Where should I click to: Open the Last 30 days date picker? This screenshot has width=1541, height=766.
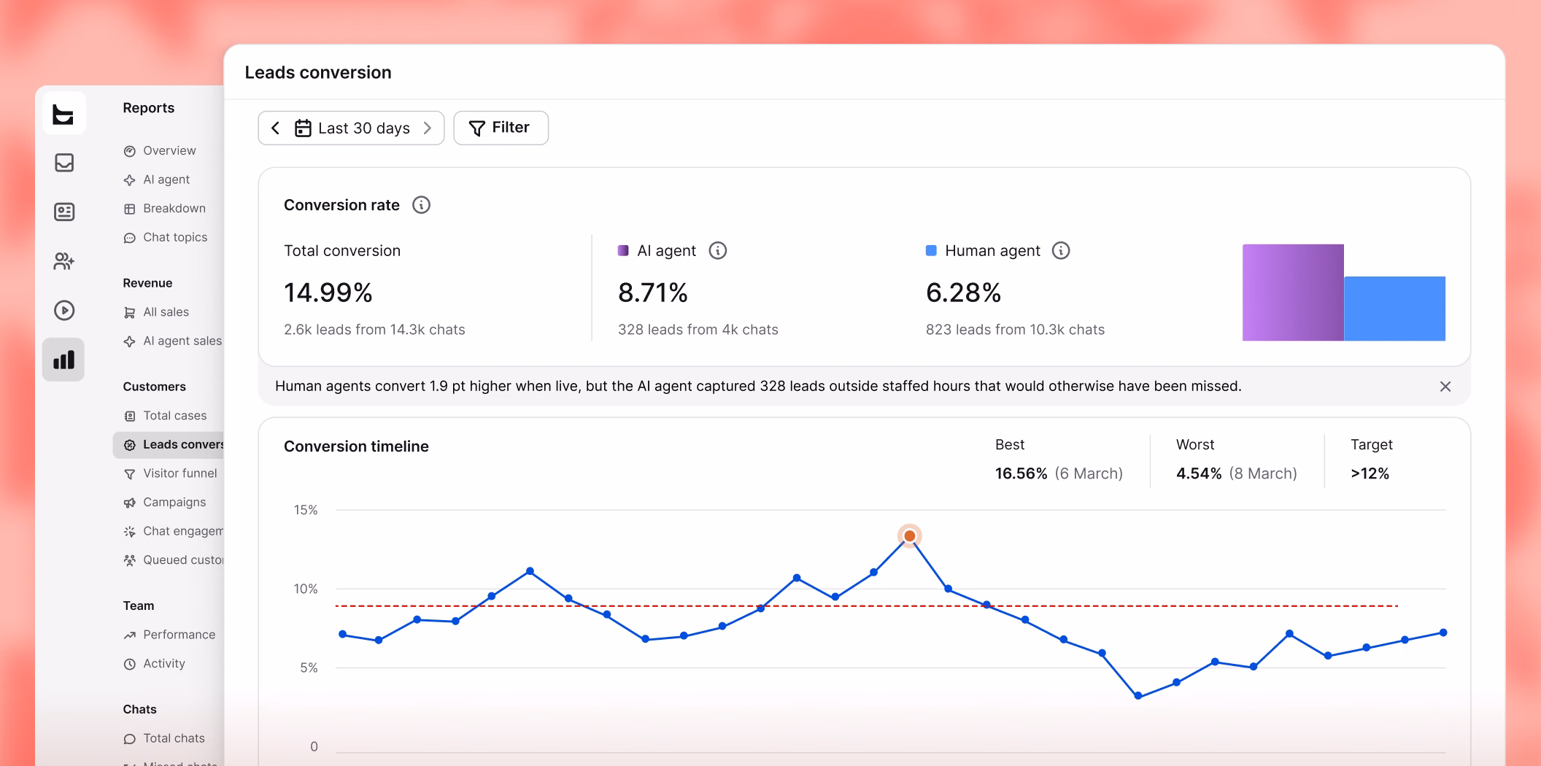point(352,128)
